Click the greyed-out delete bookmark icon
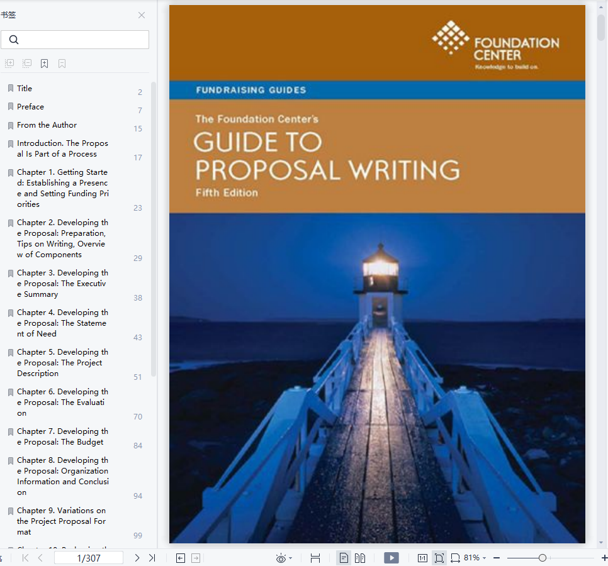This screenshot has height=566, width=608. tap(62, 64)
